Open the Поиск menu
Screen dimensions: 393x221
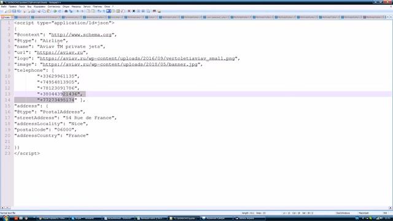(x=22, y=7)
